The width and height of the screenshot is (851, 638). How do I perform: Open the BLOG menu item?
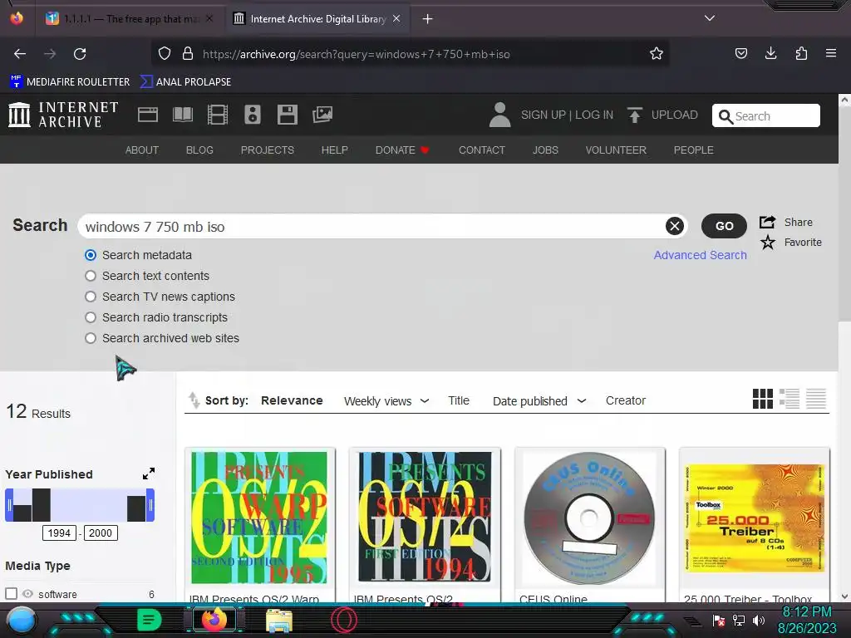click(199, 150)
